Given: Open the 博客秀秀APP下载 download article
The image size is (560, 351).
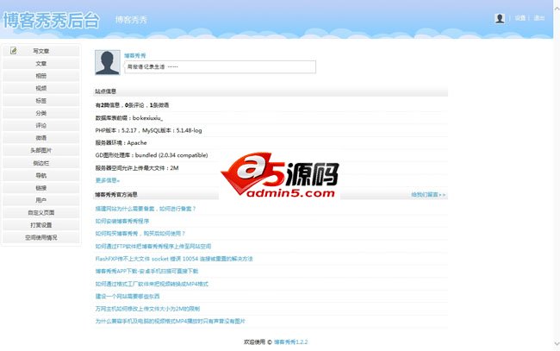Looking at the screenshot, I should pyautogui.click(x=146, y=272).
